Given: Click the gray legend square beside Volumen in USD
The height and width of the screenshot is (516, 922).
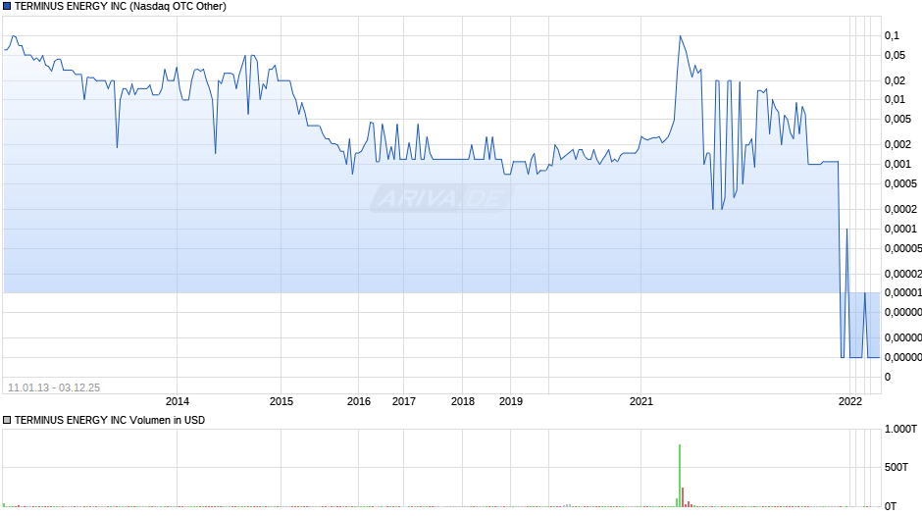Looking at the screenshot, I should pyautogui.click(x=7, y=420).
